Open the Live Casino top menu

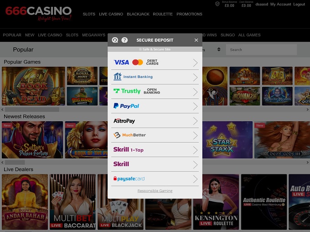[x=111, y=14]
